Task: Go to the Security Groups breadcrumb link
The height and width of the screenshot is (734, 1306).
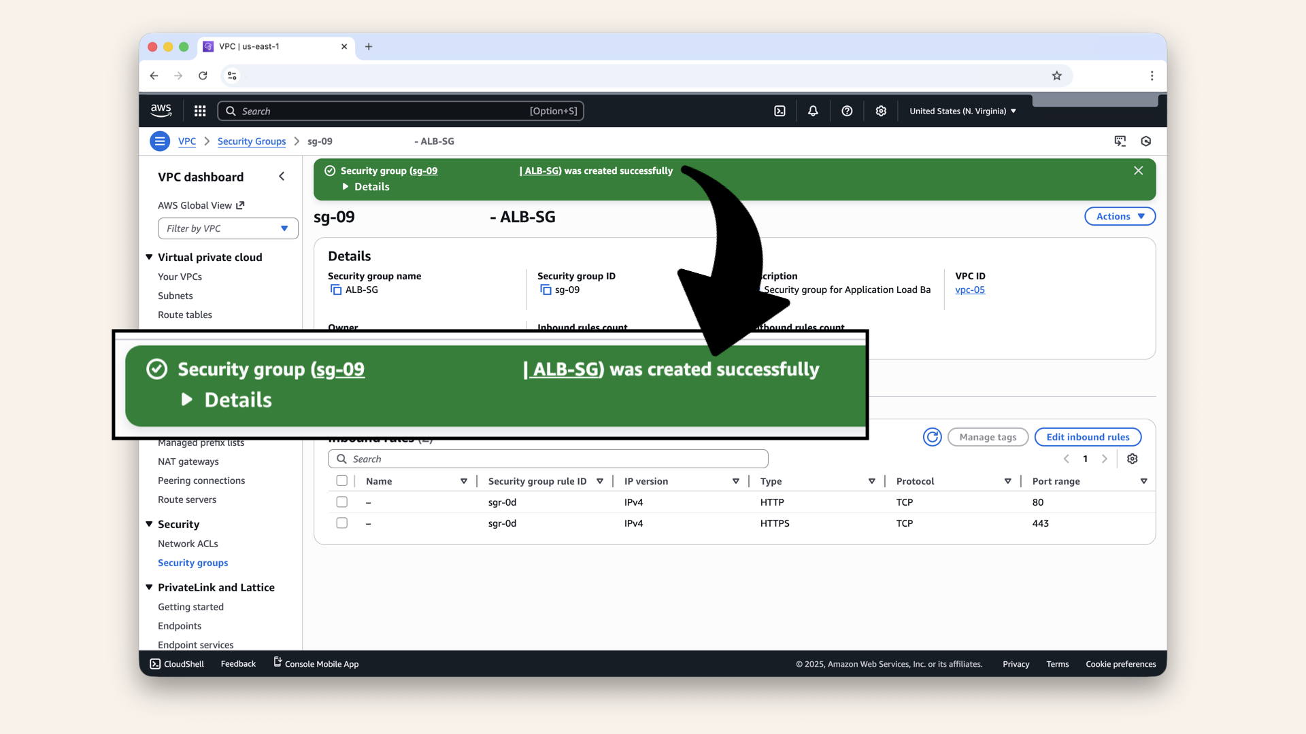Action: [251, 141]
